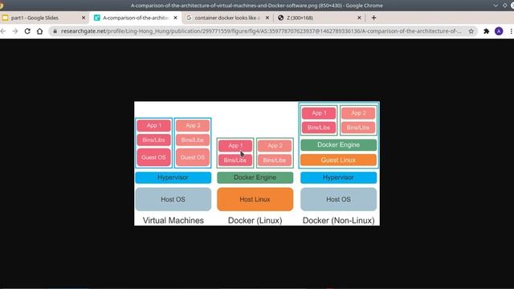Click the window title bar text

(x=257, y=6)
